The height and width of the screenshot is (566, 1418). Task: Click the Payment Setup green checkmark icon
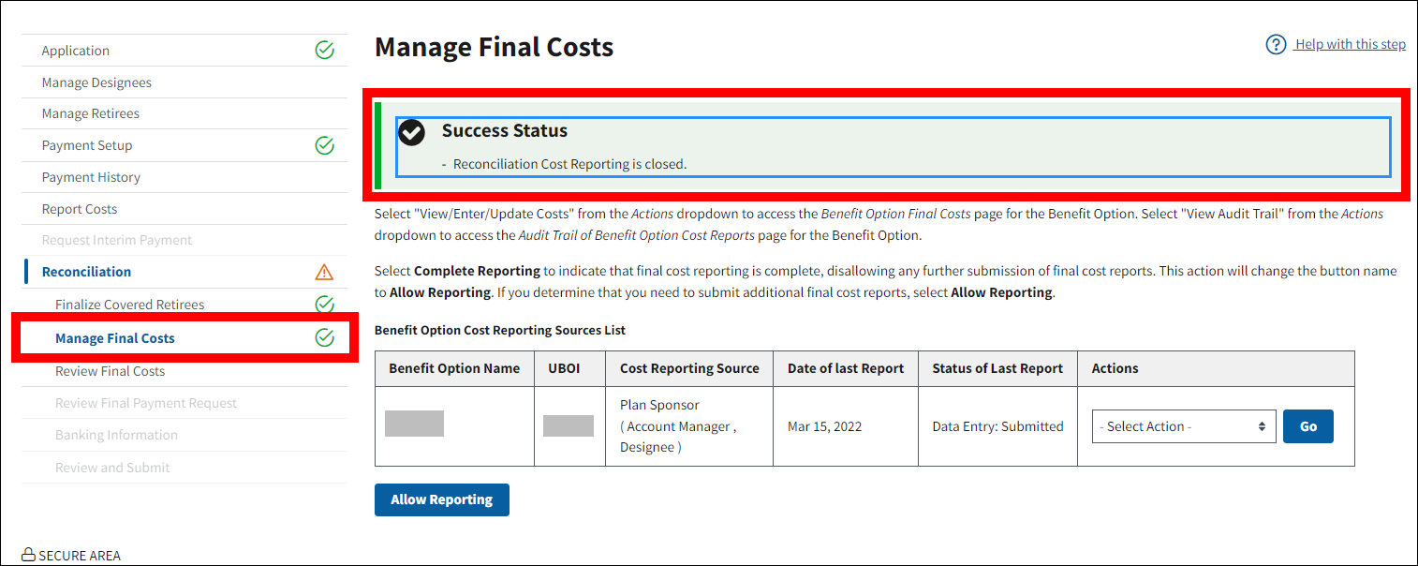[x=324, y=145]
